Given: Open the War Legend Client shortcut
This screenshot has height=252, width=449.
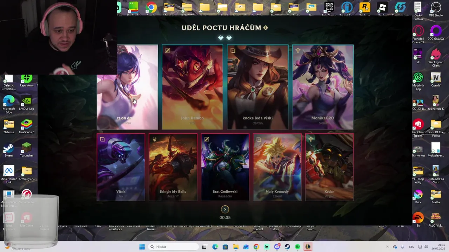Looking at the screenshot, I should 436,58.
